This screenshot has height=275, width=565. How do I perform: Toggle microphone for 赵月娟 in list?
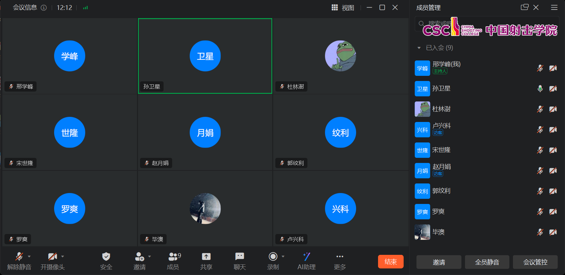click(x=540, y=170)
